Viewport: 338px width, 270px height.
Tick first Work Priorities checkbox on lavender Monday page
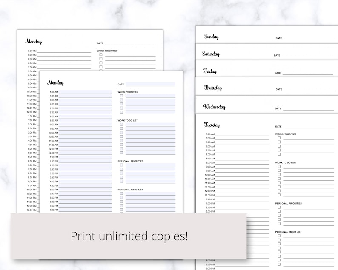(122, 96)
